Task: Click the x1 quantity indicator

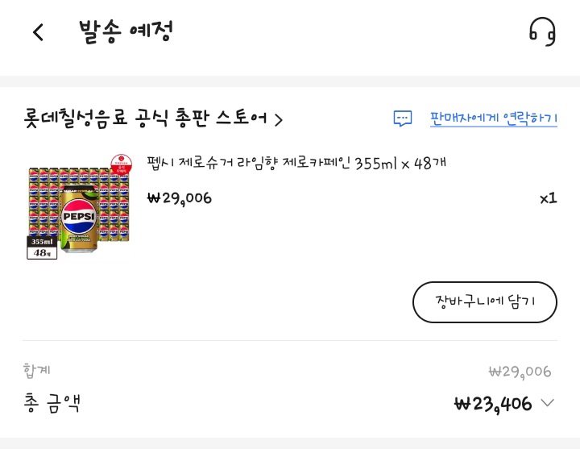Action: [x=549, y=198]
